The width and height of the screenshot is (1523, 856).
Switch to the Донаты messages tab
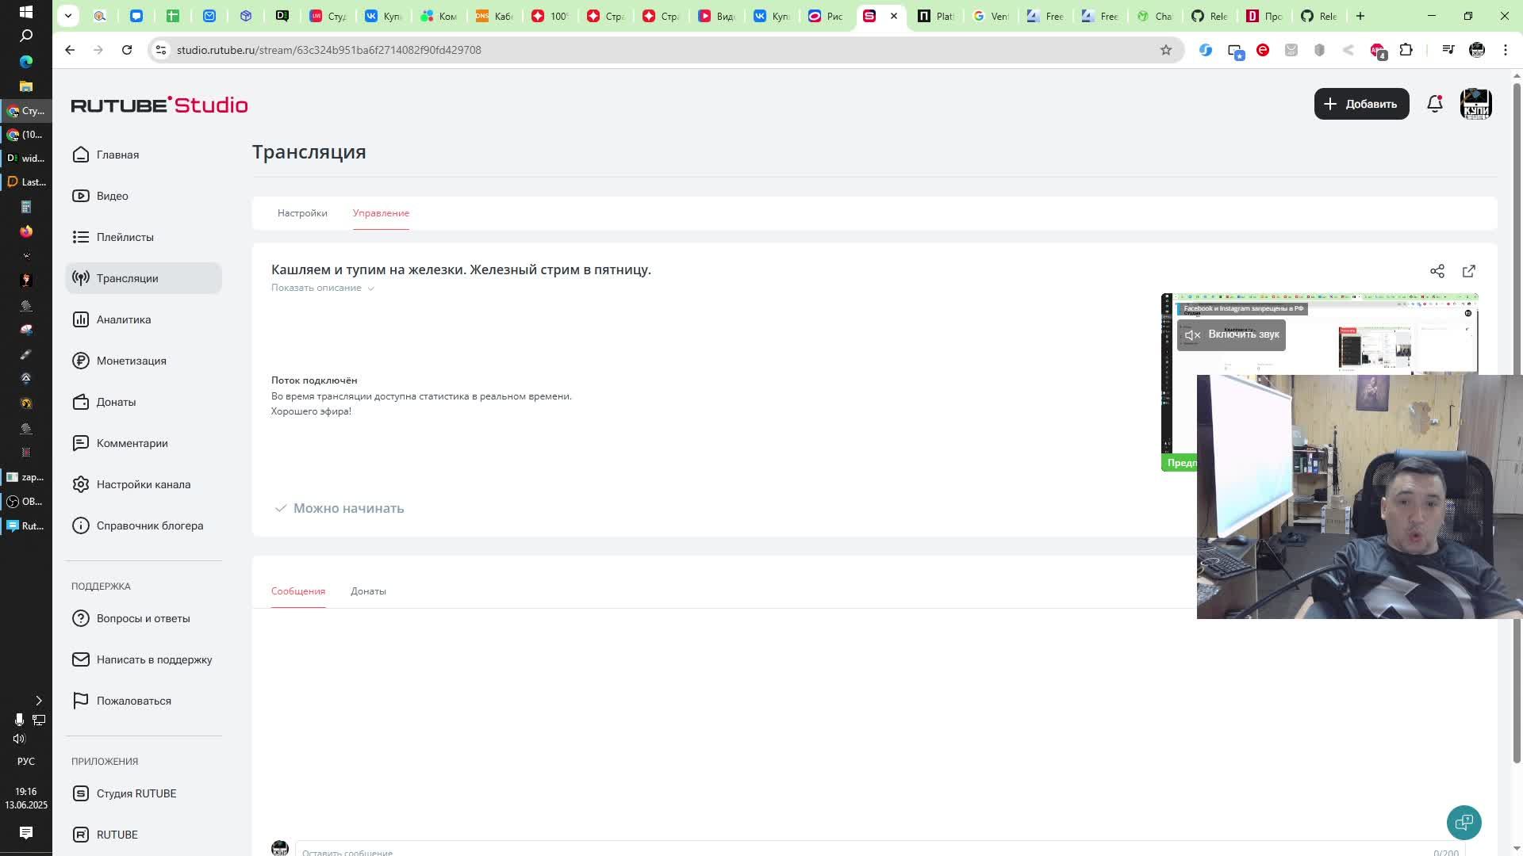368,591
